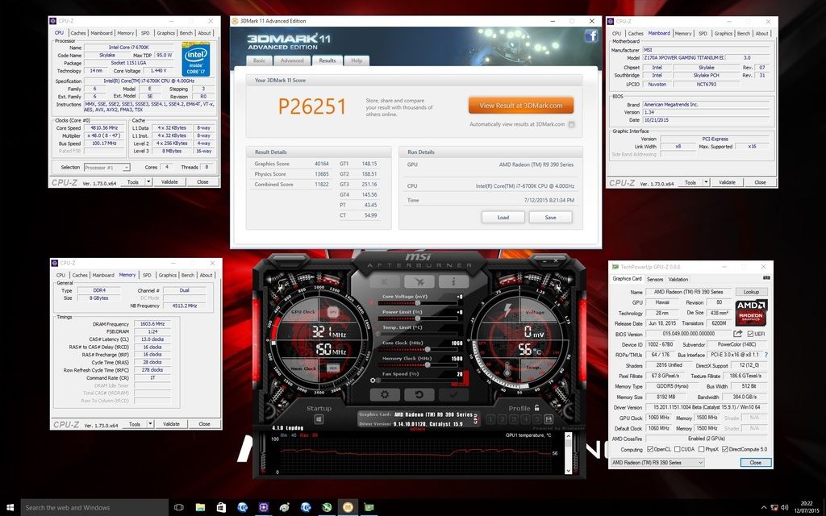Click the taskbar clock showing 20:22

806,508
